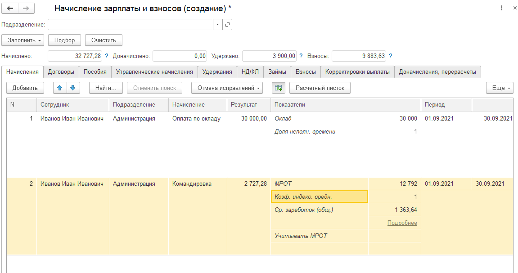
Task: Click the Взносы field showing 9 883,63
Action: click(359, 56)
